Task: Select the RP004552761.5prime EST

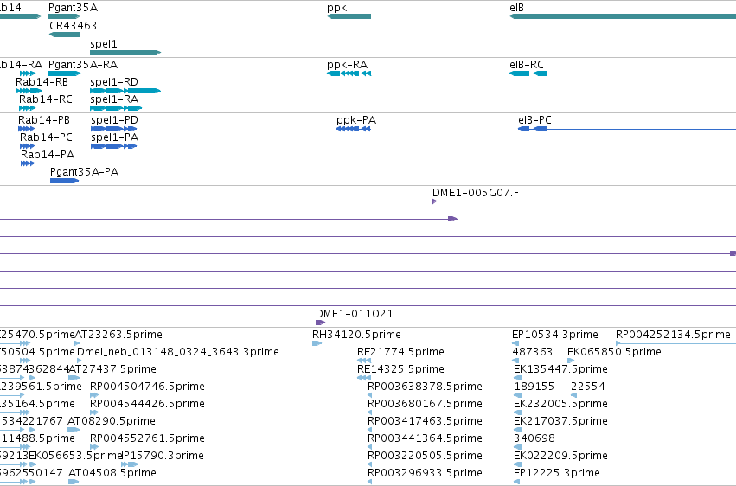Action: [x=94, y=447]
